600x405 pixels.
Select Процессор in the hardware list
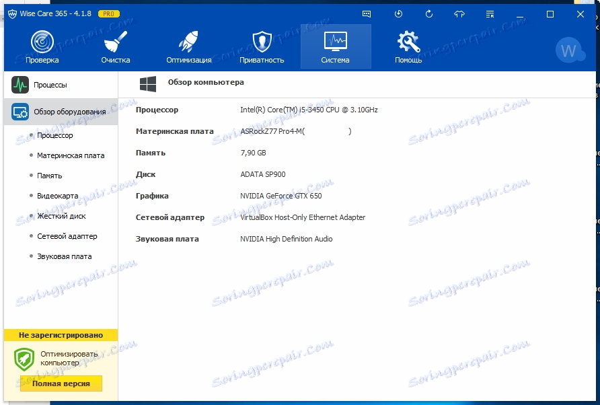pos(54,135)
